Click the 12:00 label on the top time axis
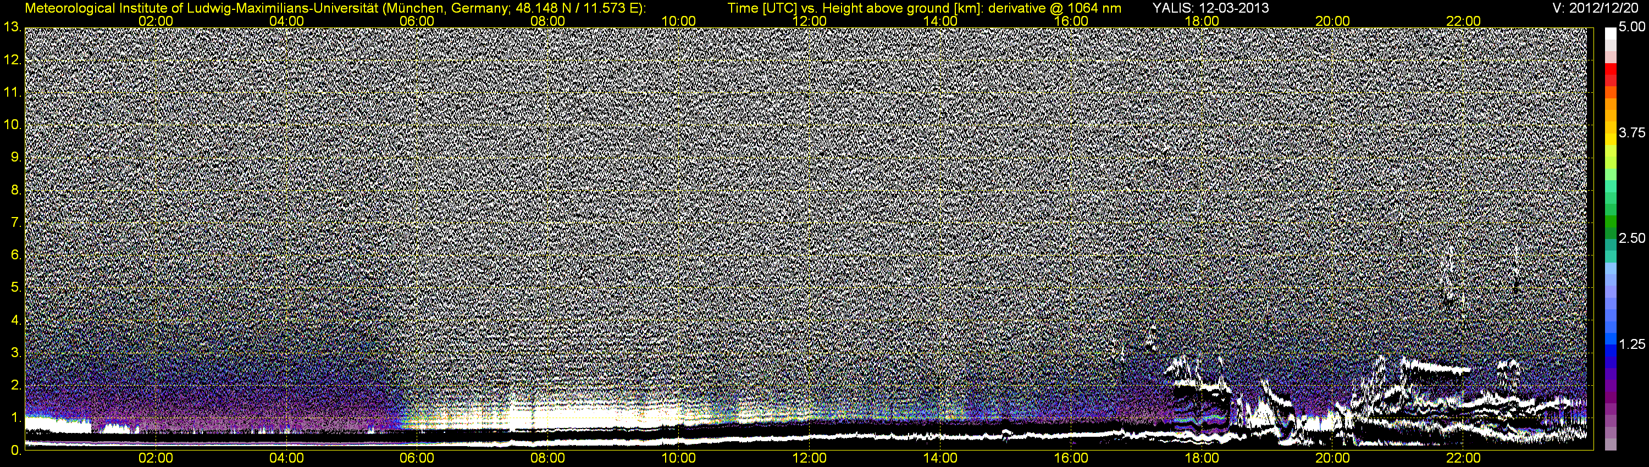The width and height of the screenshot is (1649, 467). tap(809, 21)
